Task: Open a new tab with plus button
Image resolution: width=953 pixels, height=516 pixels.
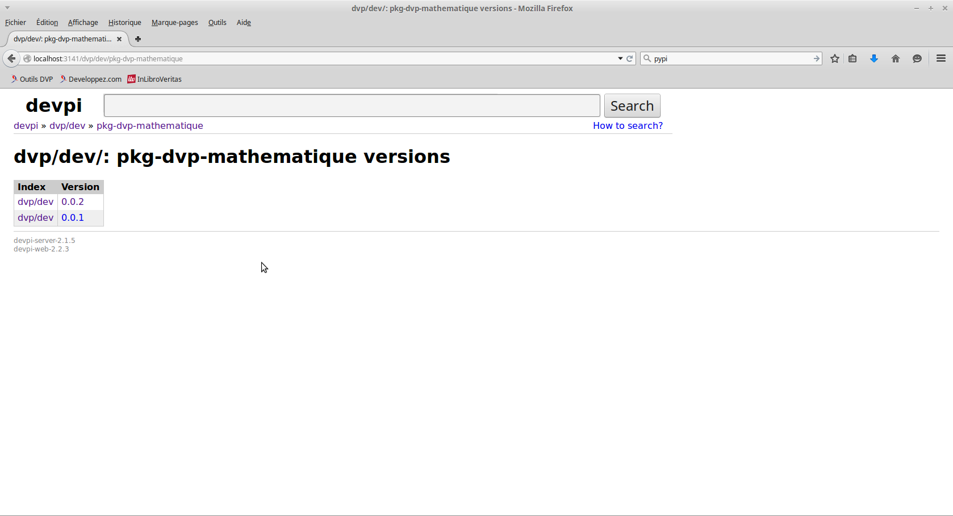Action: [x=138, y=39]
